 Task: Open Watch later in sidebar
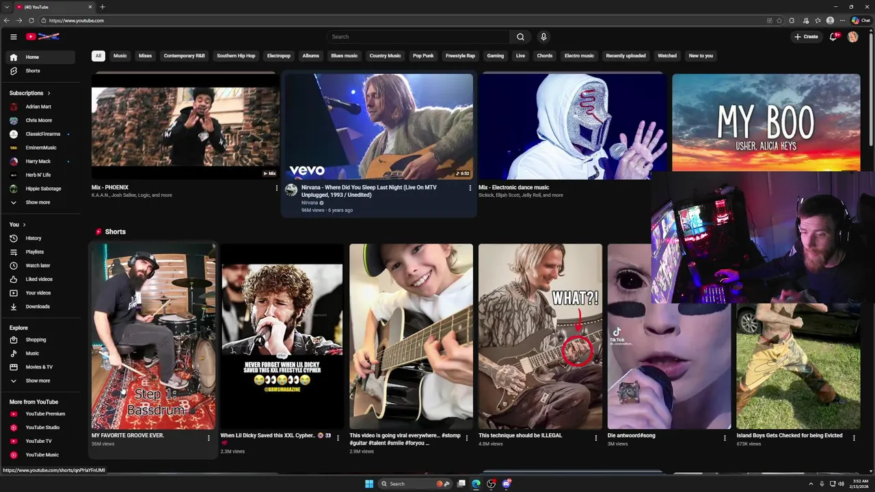39,266
